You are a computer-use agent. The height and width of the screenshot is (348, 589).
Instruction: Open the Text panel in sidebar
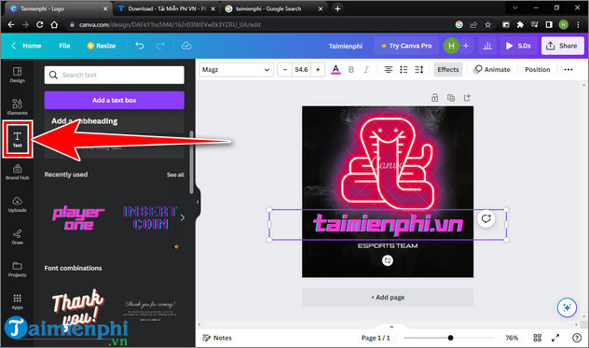18,139
